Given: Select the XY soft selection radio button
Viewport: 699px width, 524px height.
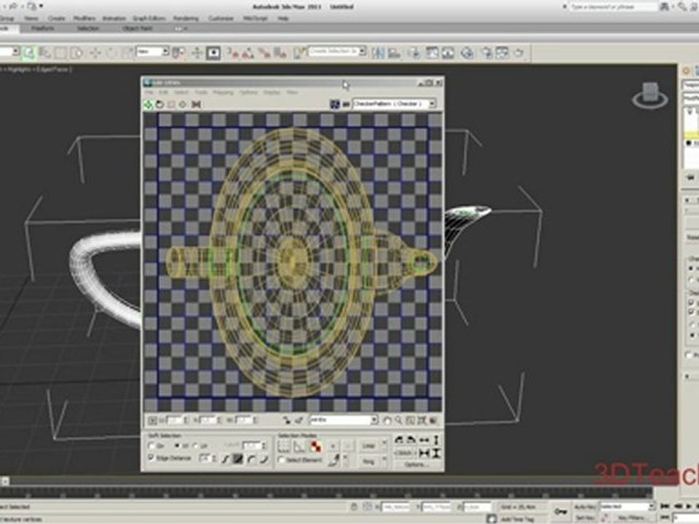Looking at the screenshot, I should (176, 446).
